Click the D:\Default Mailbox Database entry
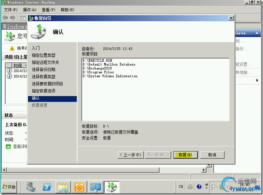Viewport: 263px width, 195px height. pyautogui.click(x=109, y=64)
